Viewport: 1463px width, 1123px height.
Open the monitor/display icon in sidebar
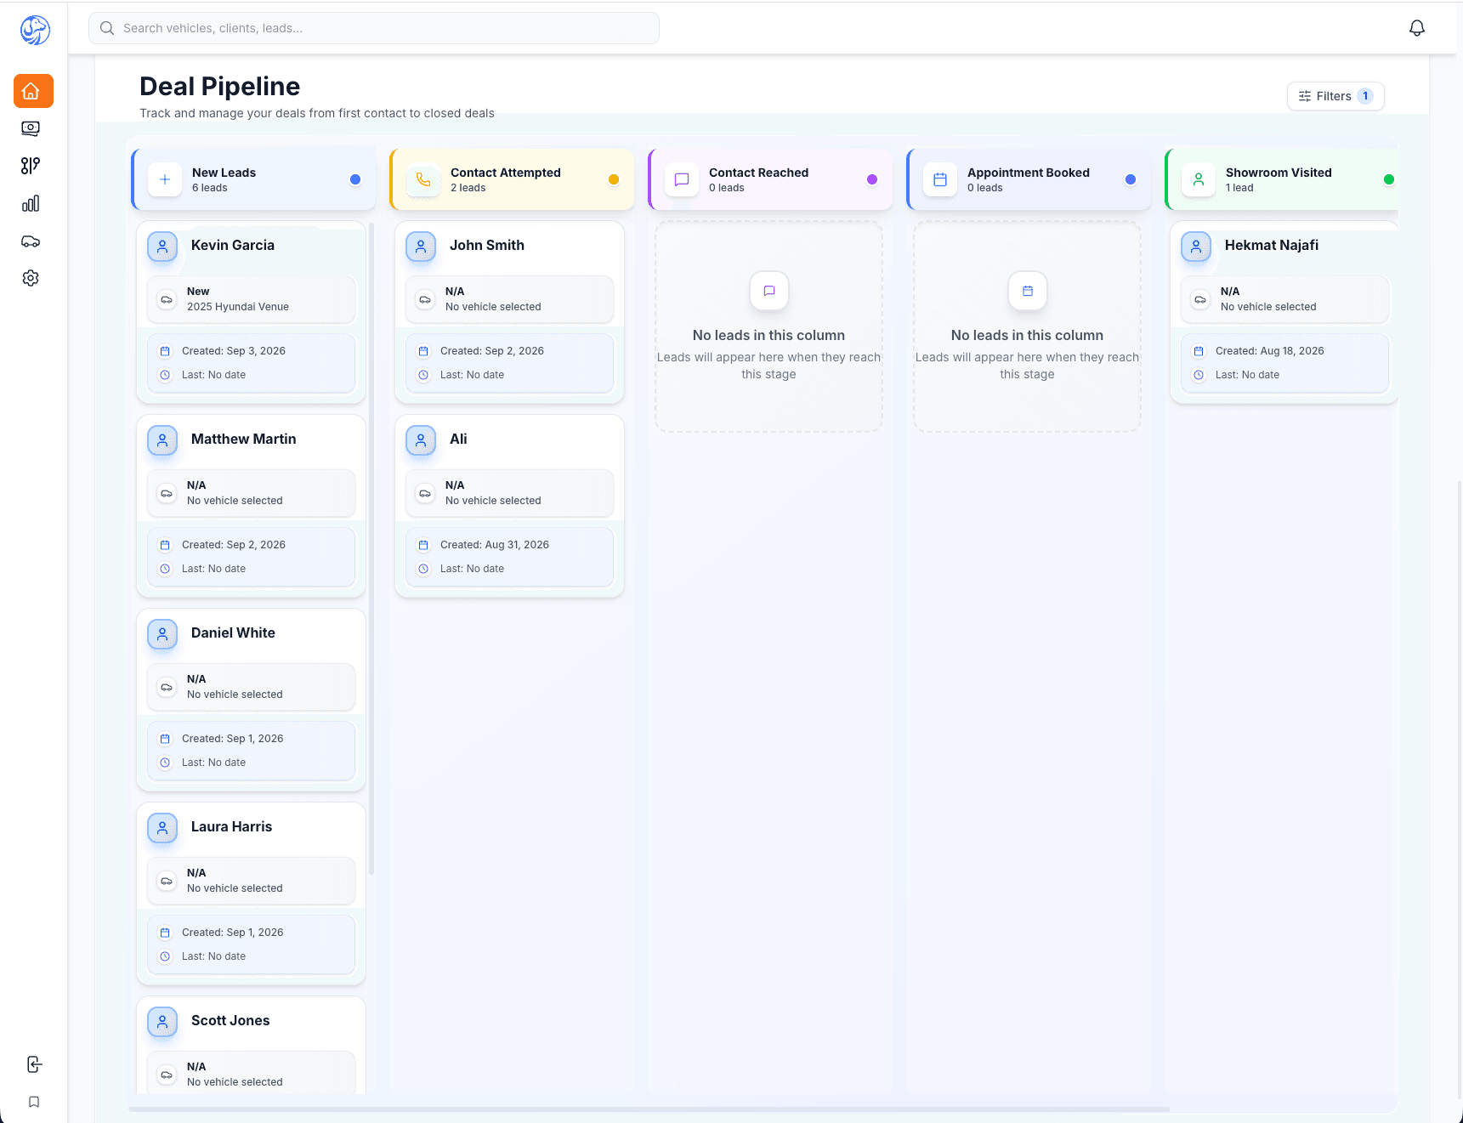click(x=31, y=128)
